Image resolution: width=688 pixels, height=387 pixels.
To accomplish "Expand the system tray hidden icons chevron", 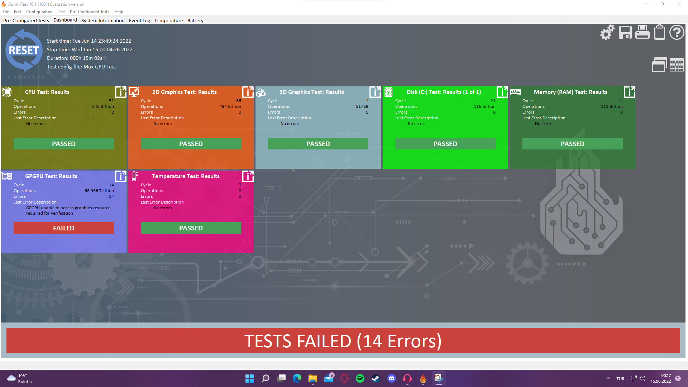I will pyautogui.click(x=608, y=378).
